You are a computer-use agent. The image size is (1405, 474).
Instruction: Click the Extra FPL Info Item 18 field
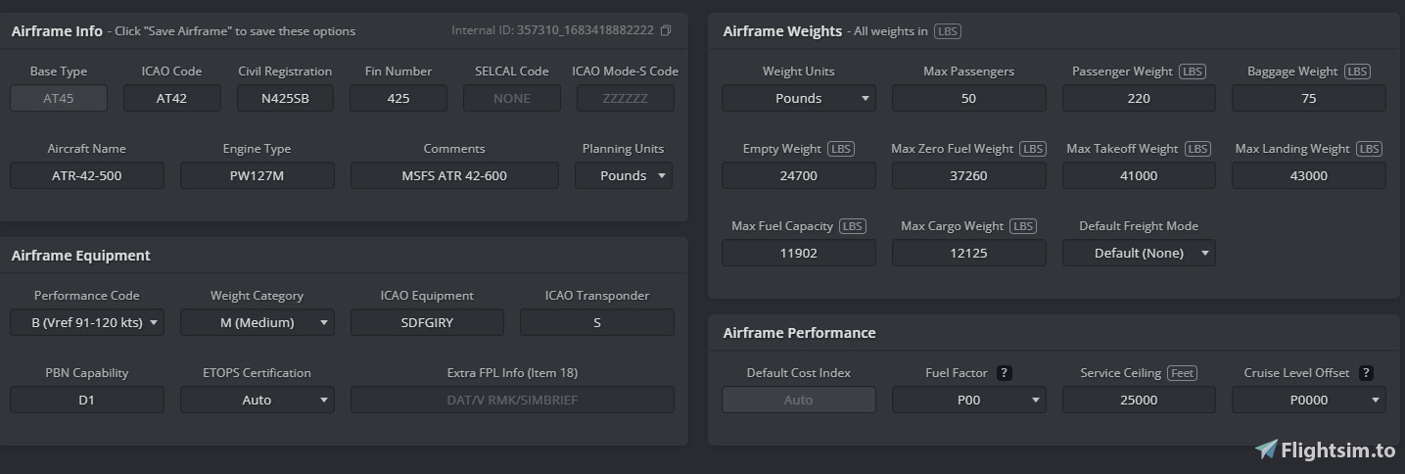(x=512, y=400)
